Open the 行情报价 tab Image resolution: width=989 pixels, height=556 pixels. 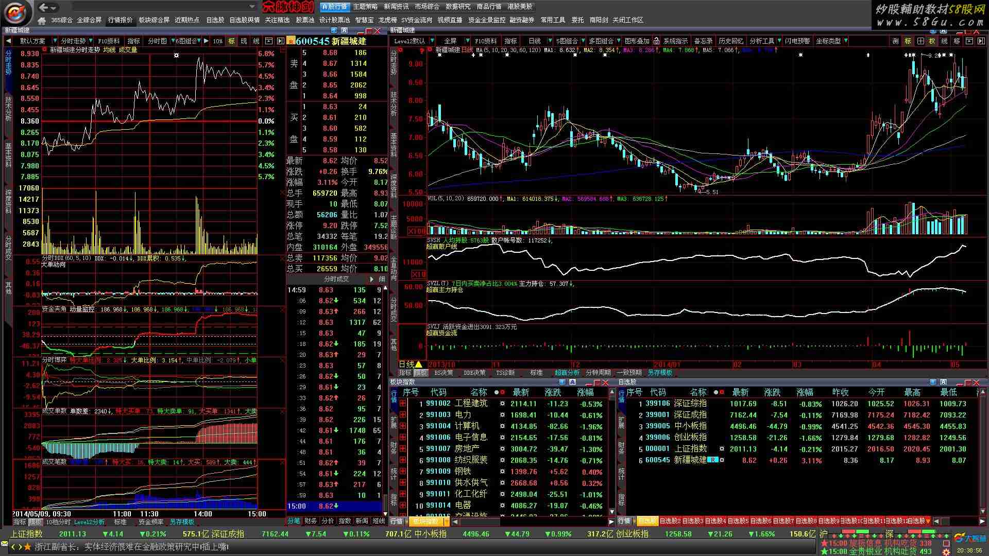pos(120,20)
